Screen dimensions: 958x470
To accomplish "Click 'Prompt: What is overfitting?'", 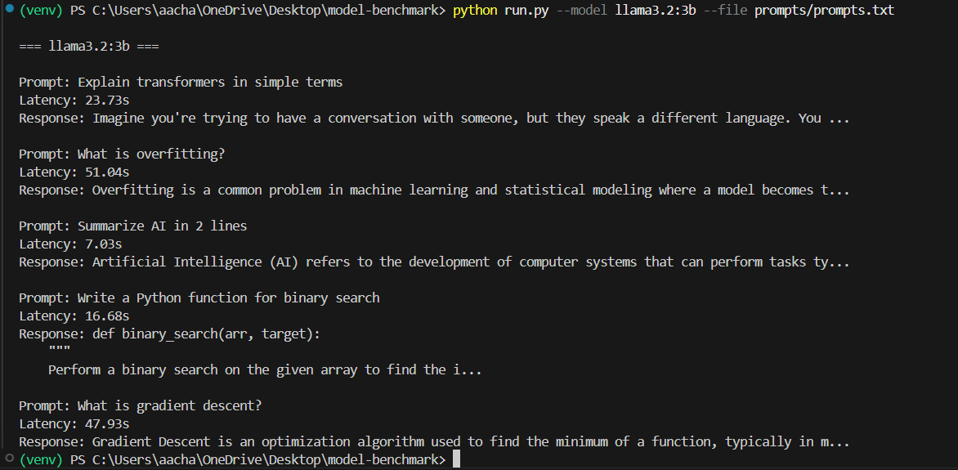I will point(122,154).
